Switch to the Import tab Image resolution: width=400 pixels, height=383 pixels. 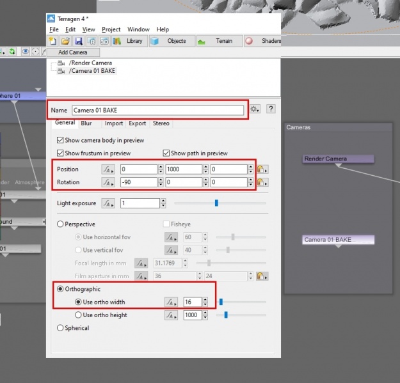(x=114, y=123)
